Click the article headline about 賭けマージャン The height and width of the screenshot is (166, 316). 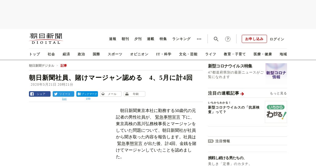tap(111, 78)
